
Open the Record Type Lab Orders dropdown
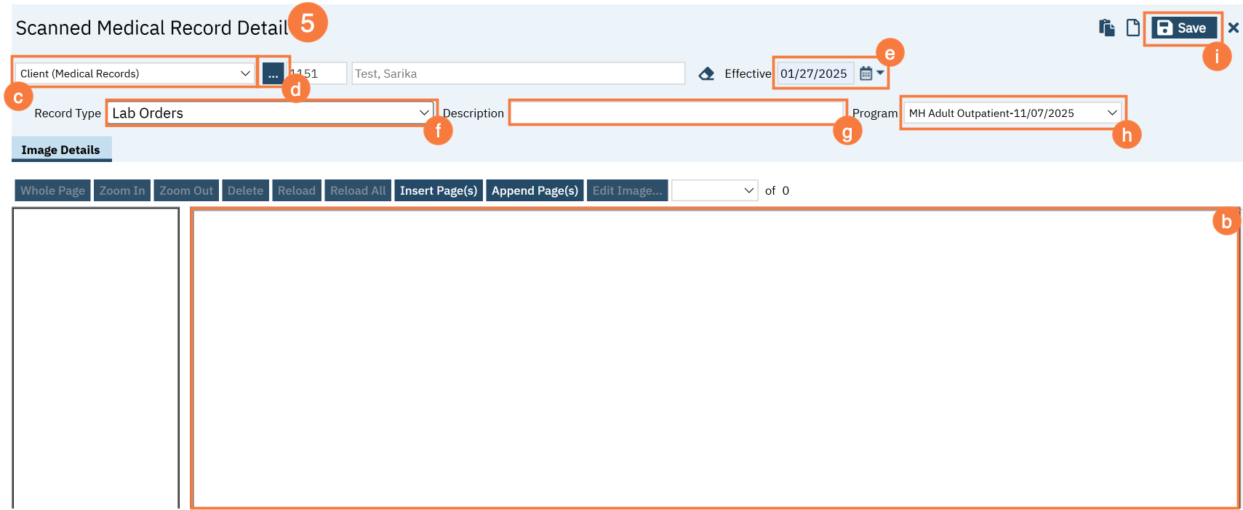tap(270, 113)
